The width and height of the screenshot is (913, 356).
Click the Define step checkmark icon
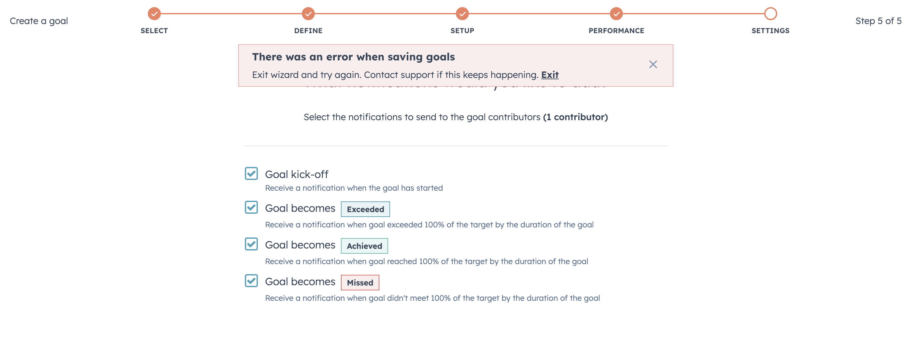[x=308, y=14]
